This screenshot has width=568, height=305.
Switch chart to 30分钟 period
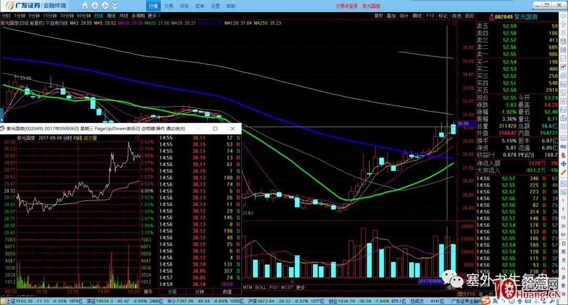pos(67,16)
